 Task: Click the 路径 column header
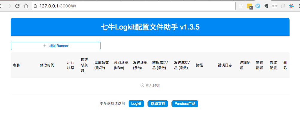pyautogui.click(x=200, y=65)
